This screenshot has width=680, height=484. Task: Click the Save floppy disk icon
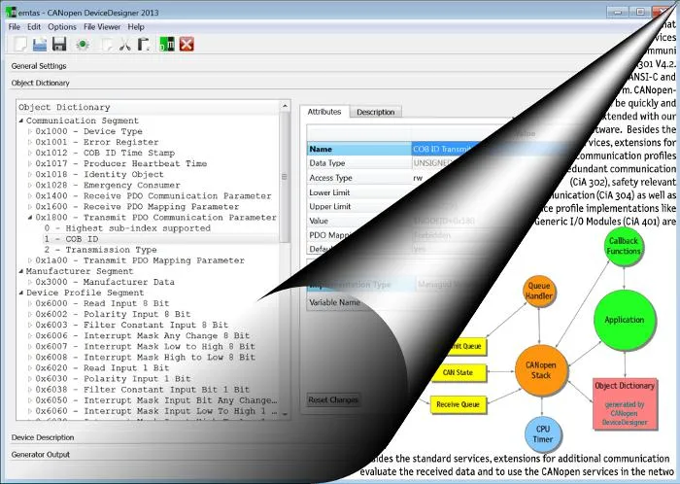coord(59,45)
